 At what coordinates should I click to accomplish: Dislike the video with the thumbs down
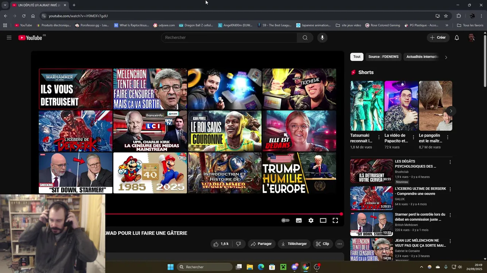(x=239, y=244)
